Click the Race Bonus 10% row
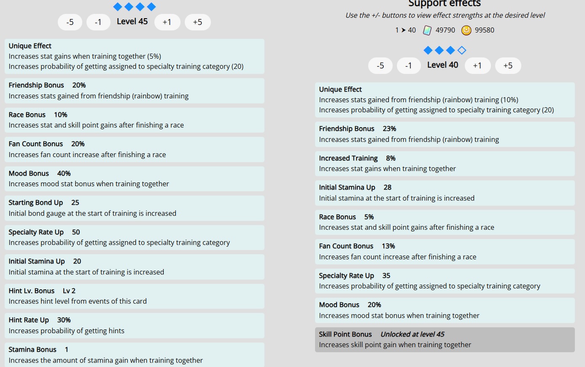The width and height of the screenshot is (585, 367). tap(135, 120)
